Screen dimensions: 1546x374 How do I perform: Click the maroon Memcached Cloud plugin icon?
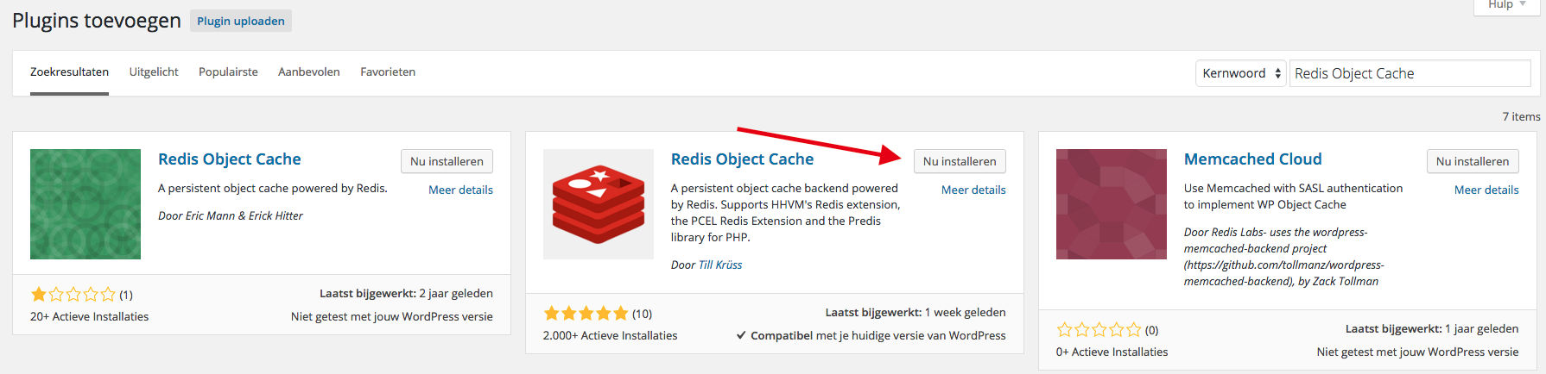tap(1111, 204)
